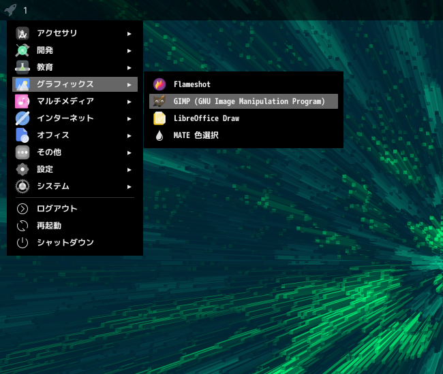This screenshot has width=443, height=374.
Task: Expand the 開発 submenu arrow
Action: coord(129,51)
